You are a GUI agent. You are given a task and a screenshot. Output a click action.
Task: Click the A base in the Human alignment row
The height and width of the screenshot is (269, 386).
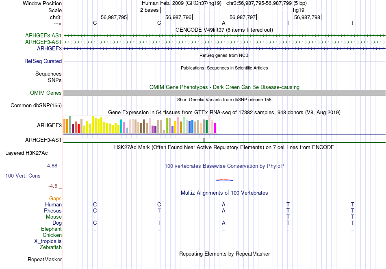(223, 204)
